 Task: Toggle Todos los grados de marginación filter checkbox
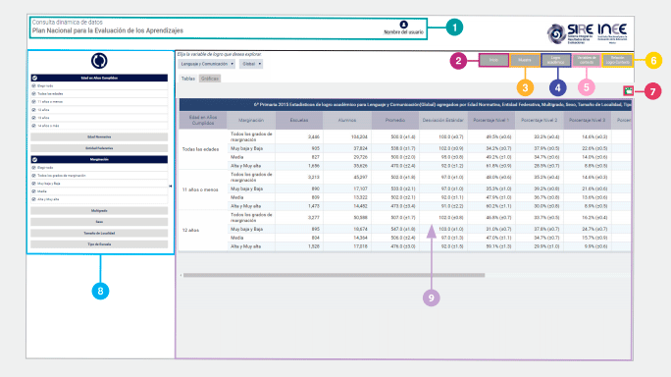pos(33,175)
